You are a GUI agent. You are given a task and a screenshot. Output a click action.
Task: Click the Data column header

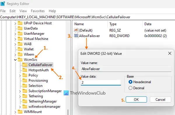pos(148,24)
